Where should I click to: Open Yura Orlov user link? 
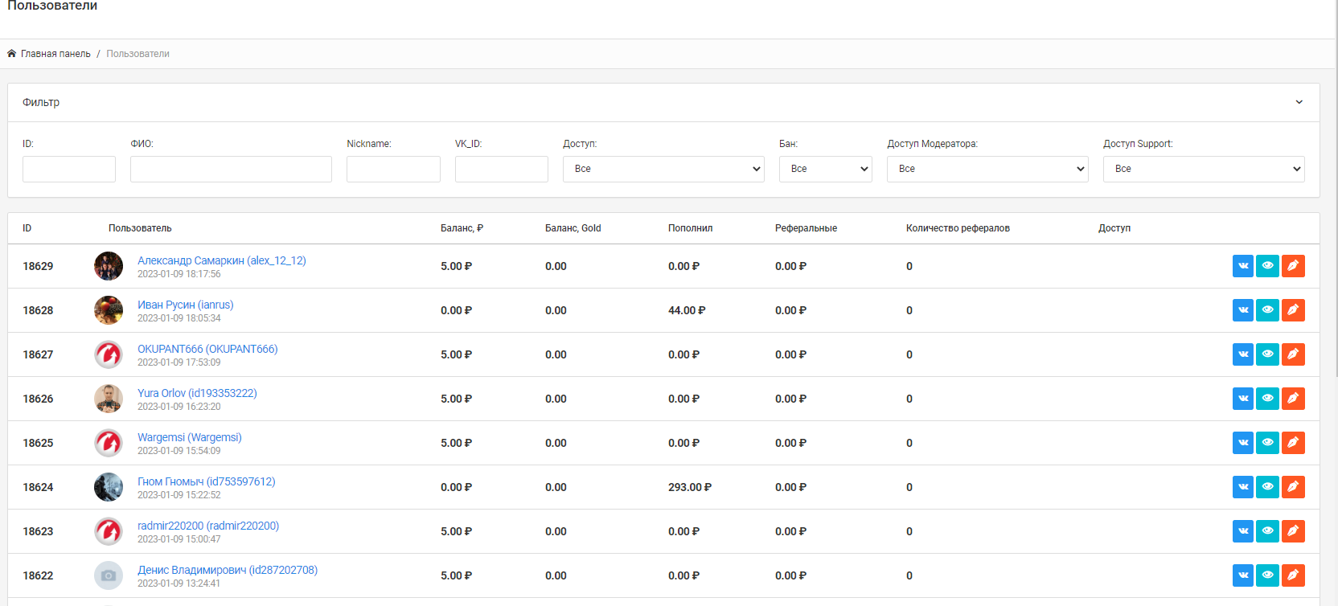pyautogui.click(x=197, y=393)
